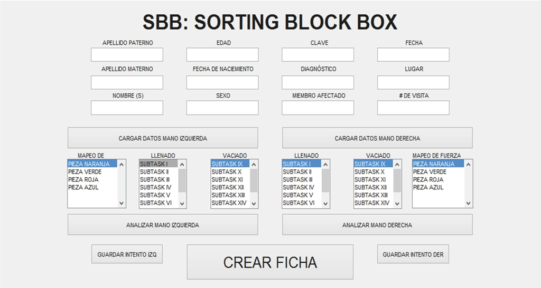Click ANALIZAR MANO IZQUIERDA button

163,225
